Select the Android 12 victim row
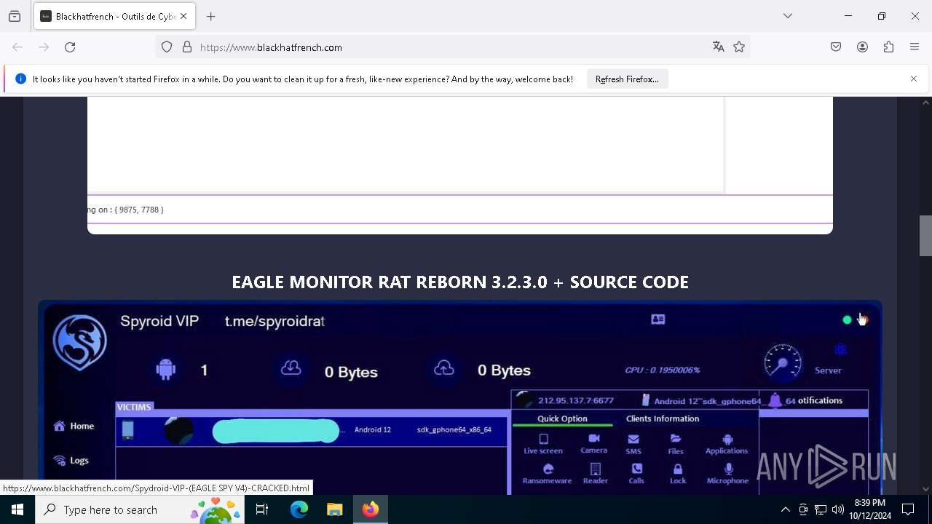932x524 pixels. click(312, 430)
